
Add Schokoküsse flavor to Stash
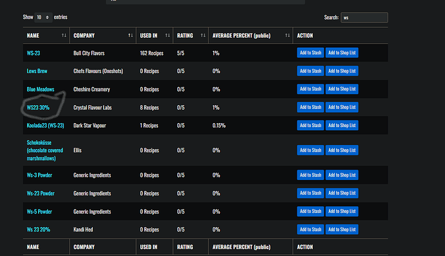point(310,150)
